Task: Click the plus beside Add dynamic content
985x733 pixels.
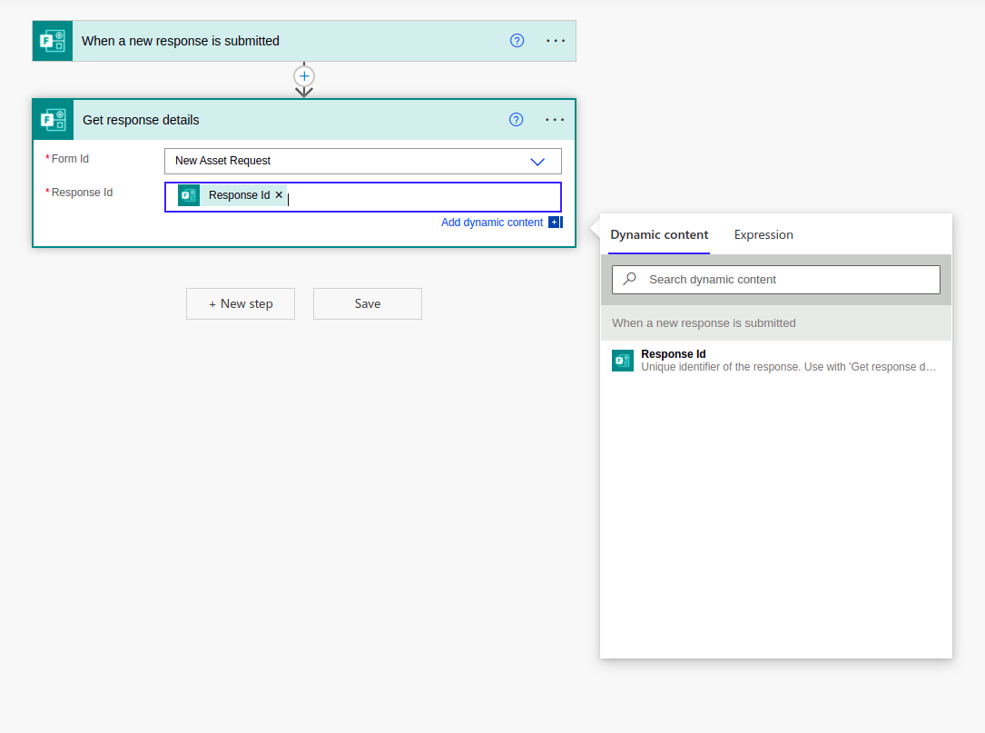Action: [x=555, y=222]
